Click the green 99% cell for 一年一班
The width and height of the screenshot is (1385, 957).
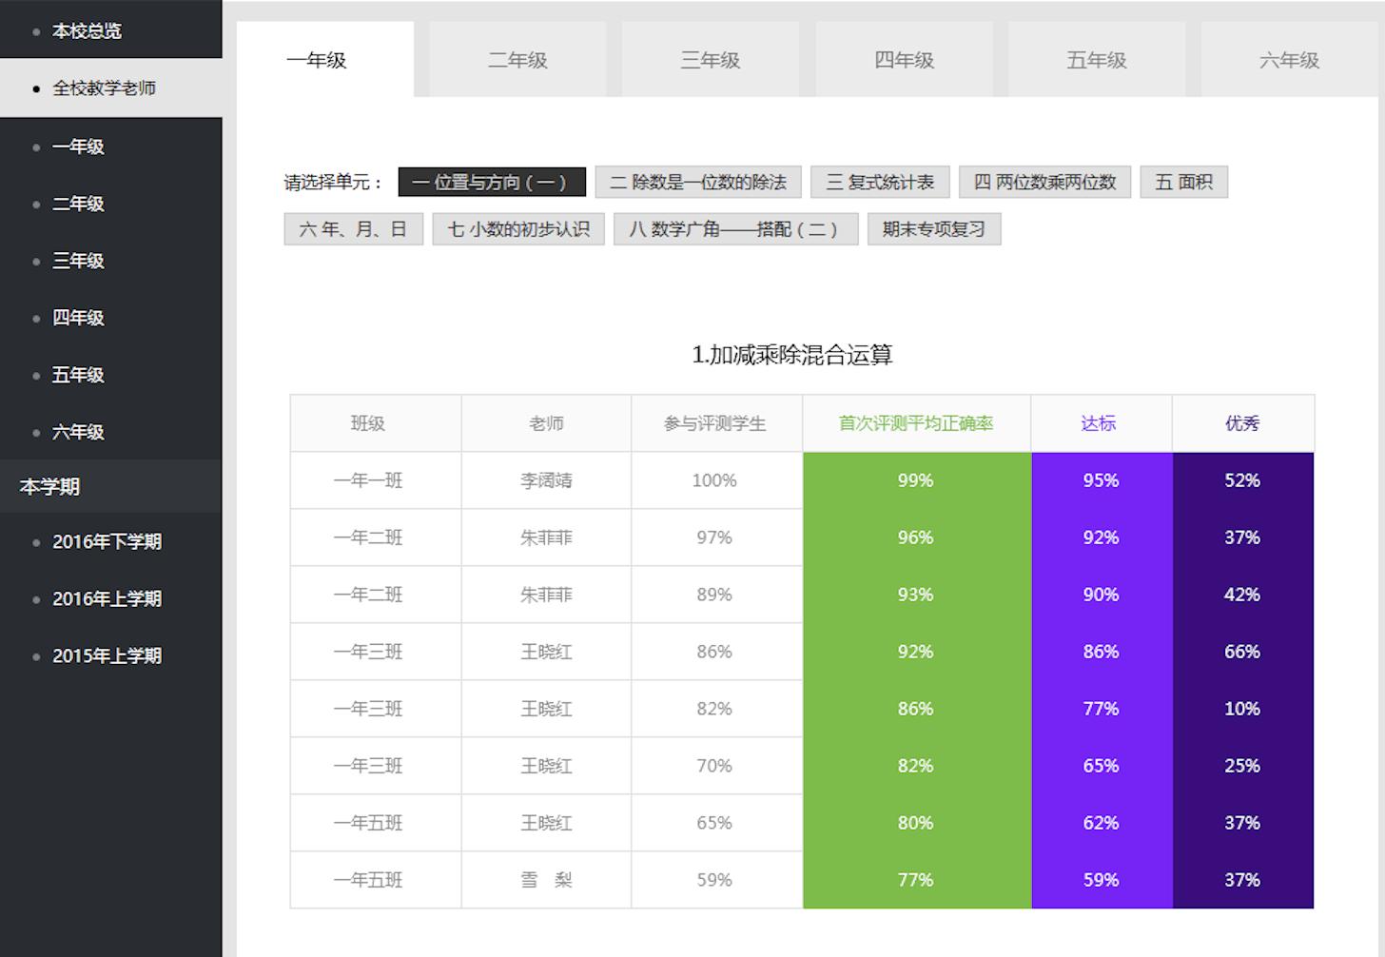(x=915, y=480)
